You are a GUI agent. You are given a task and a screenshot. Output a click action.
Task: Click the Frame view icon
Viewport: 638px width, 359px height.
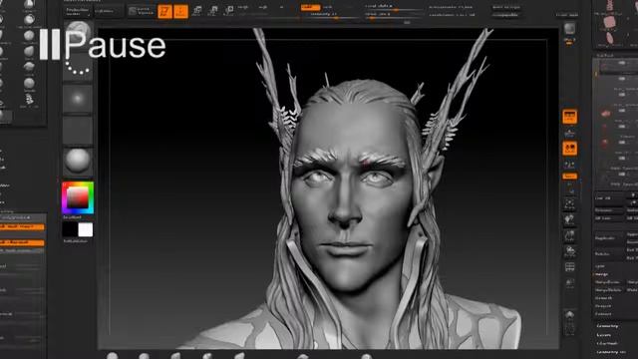[x=569, y=203]
